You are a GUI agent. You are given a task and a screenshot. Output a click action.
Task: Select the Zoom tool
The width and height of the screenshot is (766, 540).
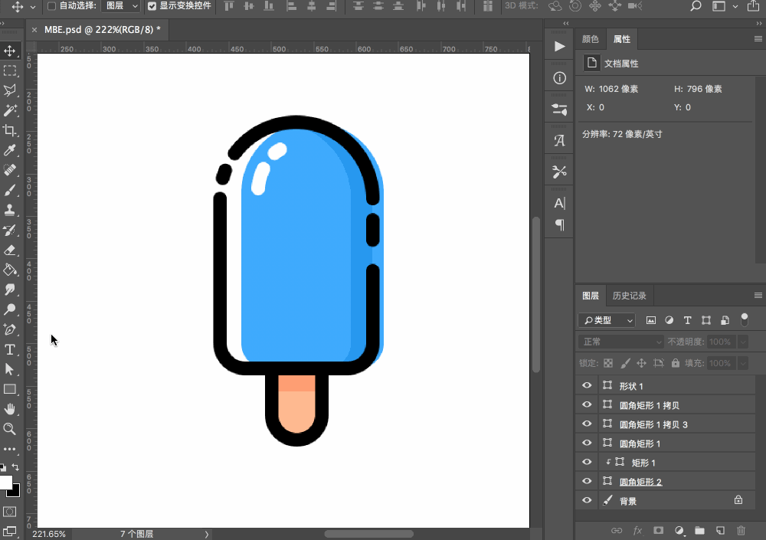[10, 429]
